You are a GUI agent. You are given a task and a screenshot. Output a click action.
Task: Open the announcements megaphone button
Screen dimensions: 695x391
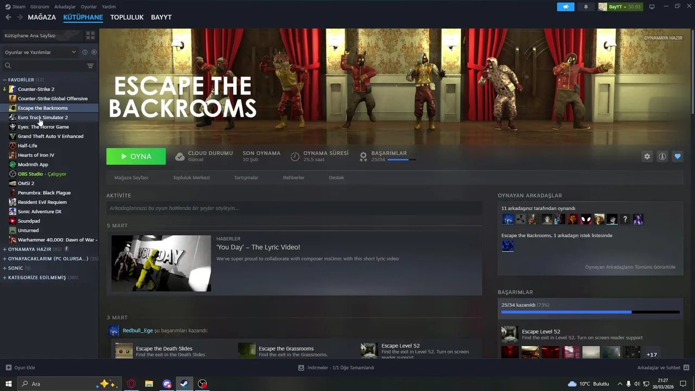565,7
